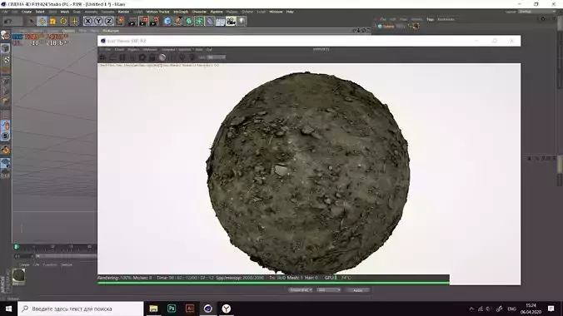Open Edit Render Settings icon
This screenshot has height=316, width=563.
click(154, 21)
